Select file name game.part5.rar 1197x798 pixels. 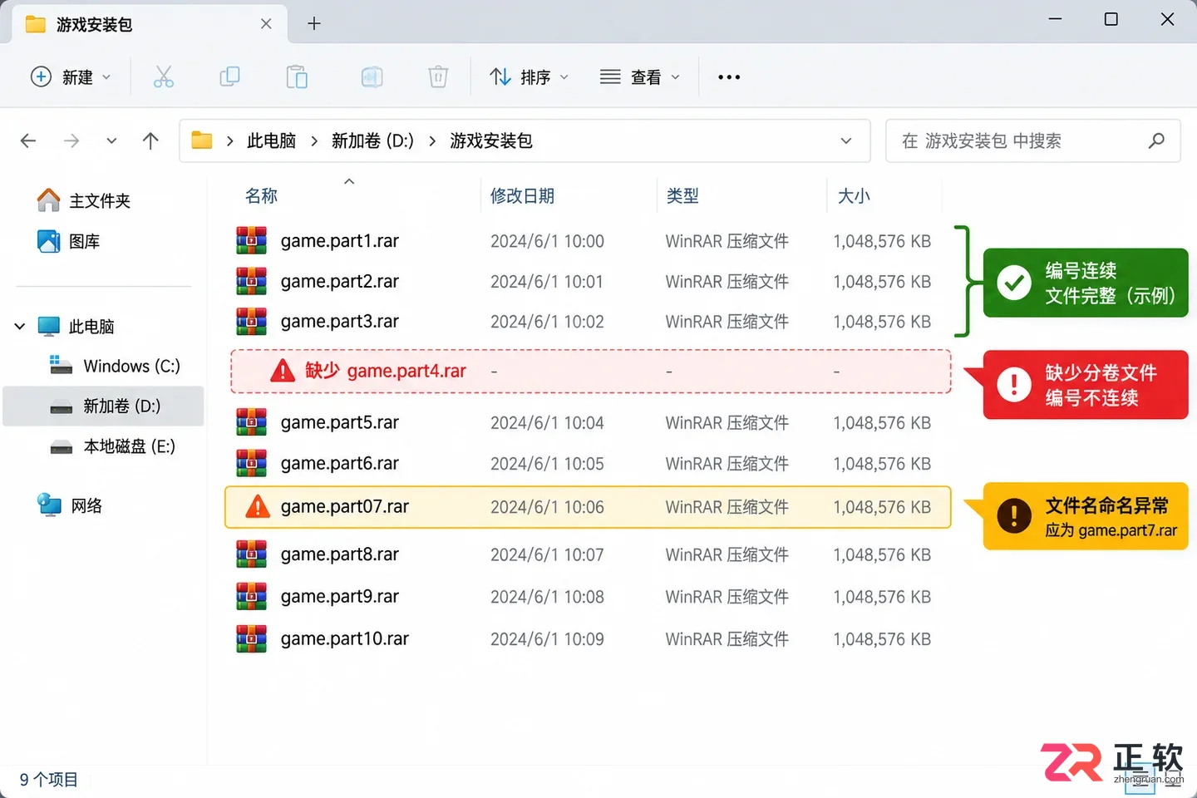tap(340, 423)
